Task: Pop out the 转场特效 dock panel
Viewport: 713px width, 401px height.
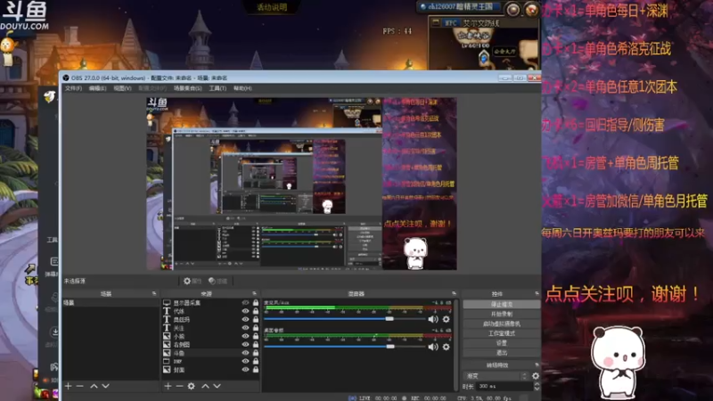Action: click(x=537, y=365)
